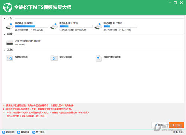Viewport: 186px width, 135px height.
Task: Click the 扫描存储设备镜像 label
Action: 112,57
